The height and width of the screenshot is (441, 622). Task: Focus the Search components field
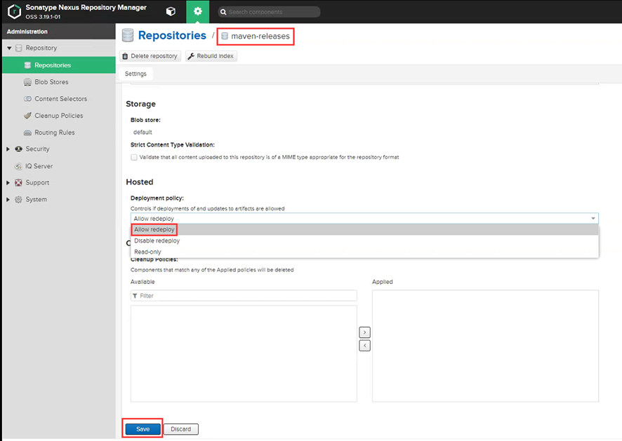(x=269, y=12)
